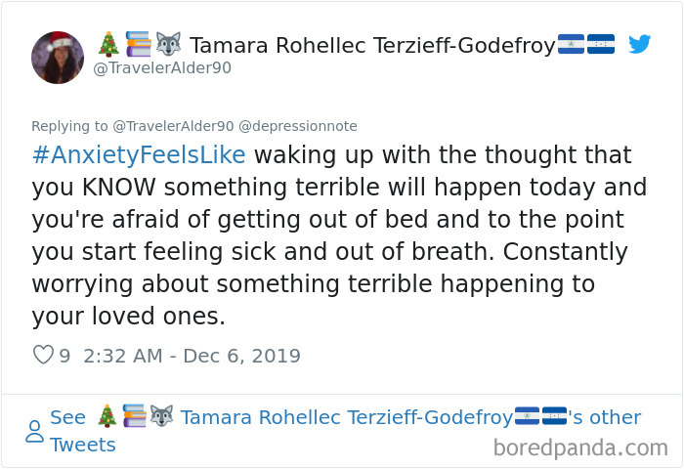684x469 pixels.
Task: Click the person icon beside See other Tweets
Action: point(34,431)
